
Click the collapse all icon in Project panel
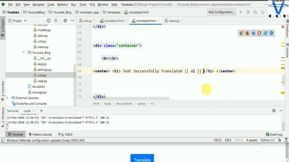click(56, 21)
